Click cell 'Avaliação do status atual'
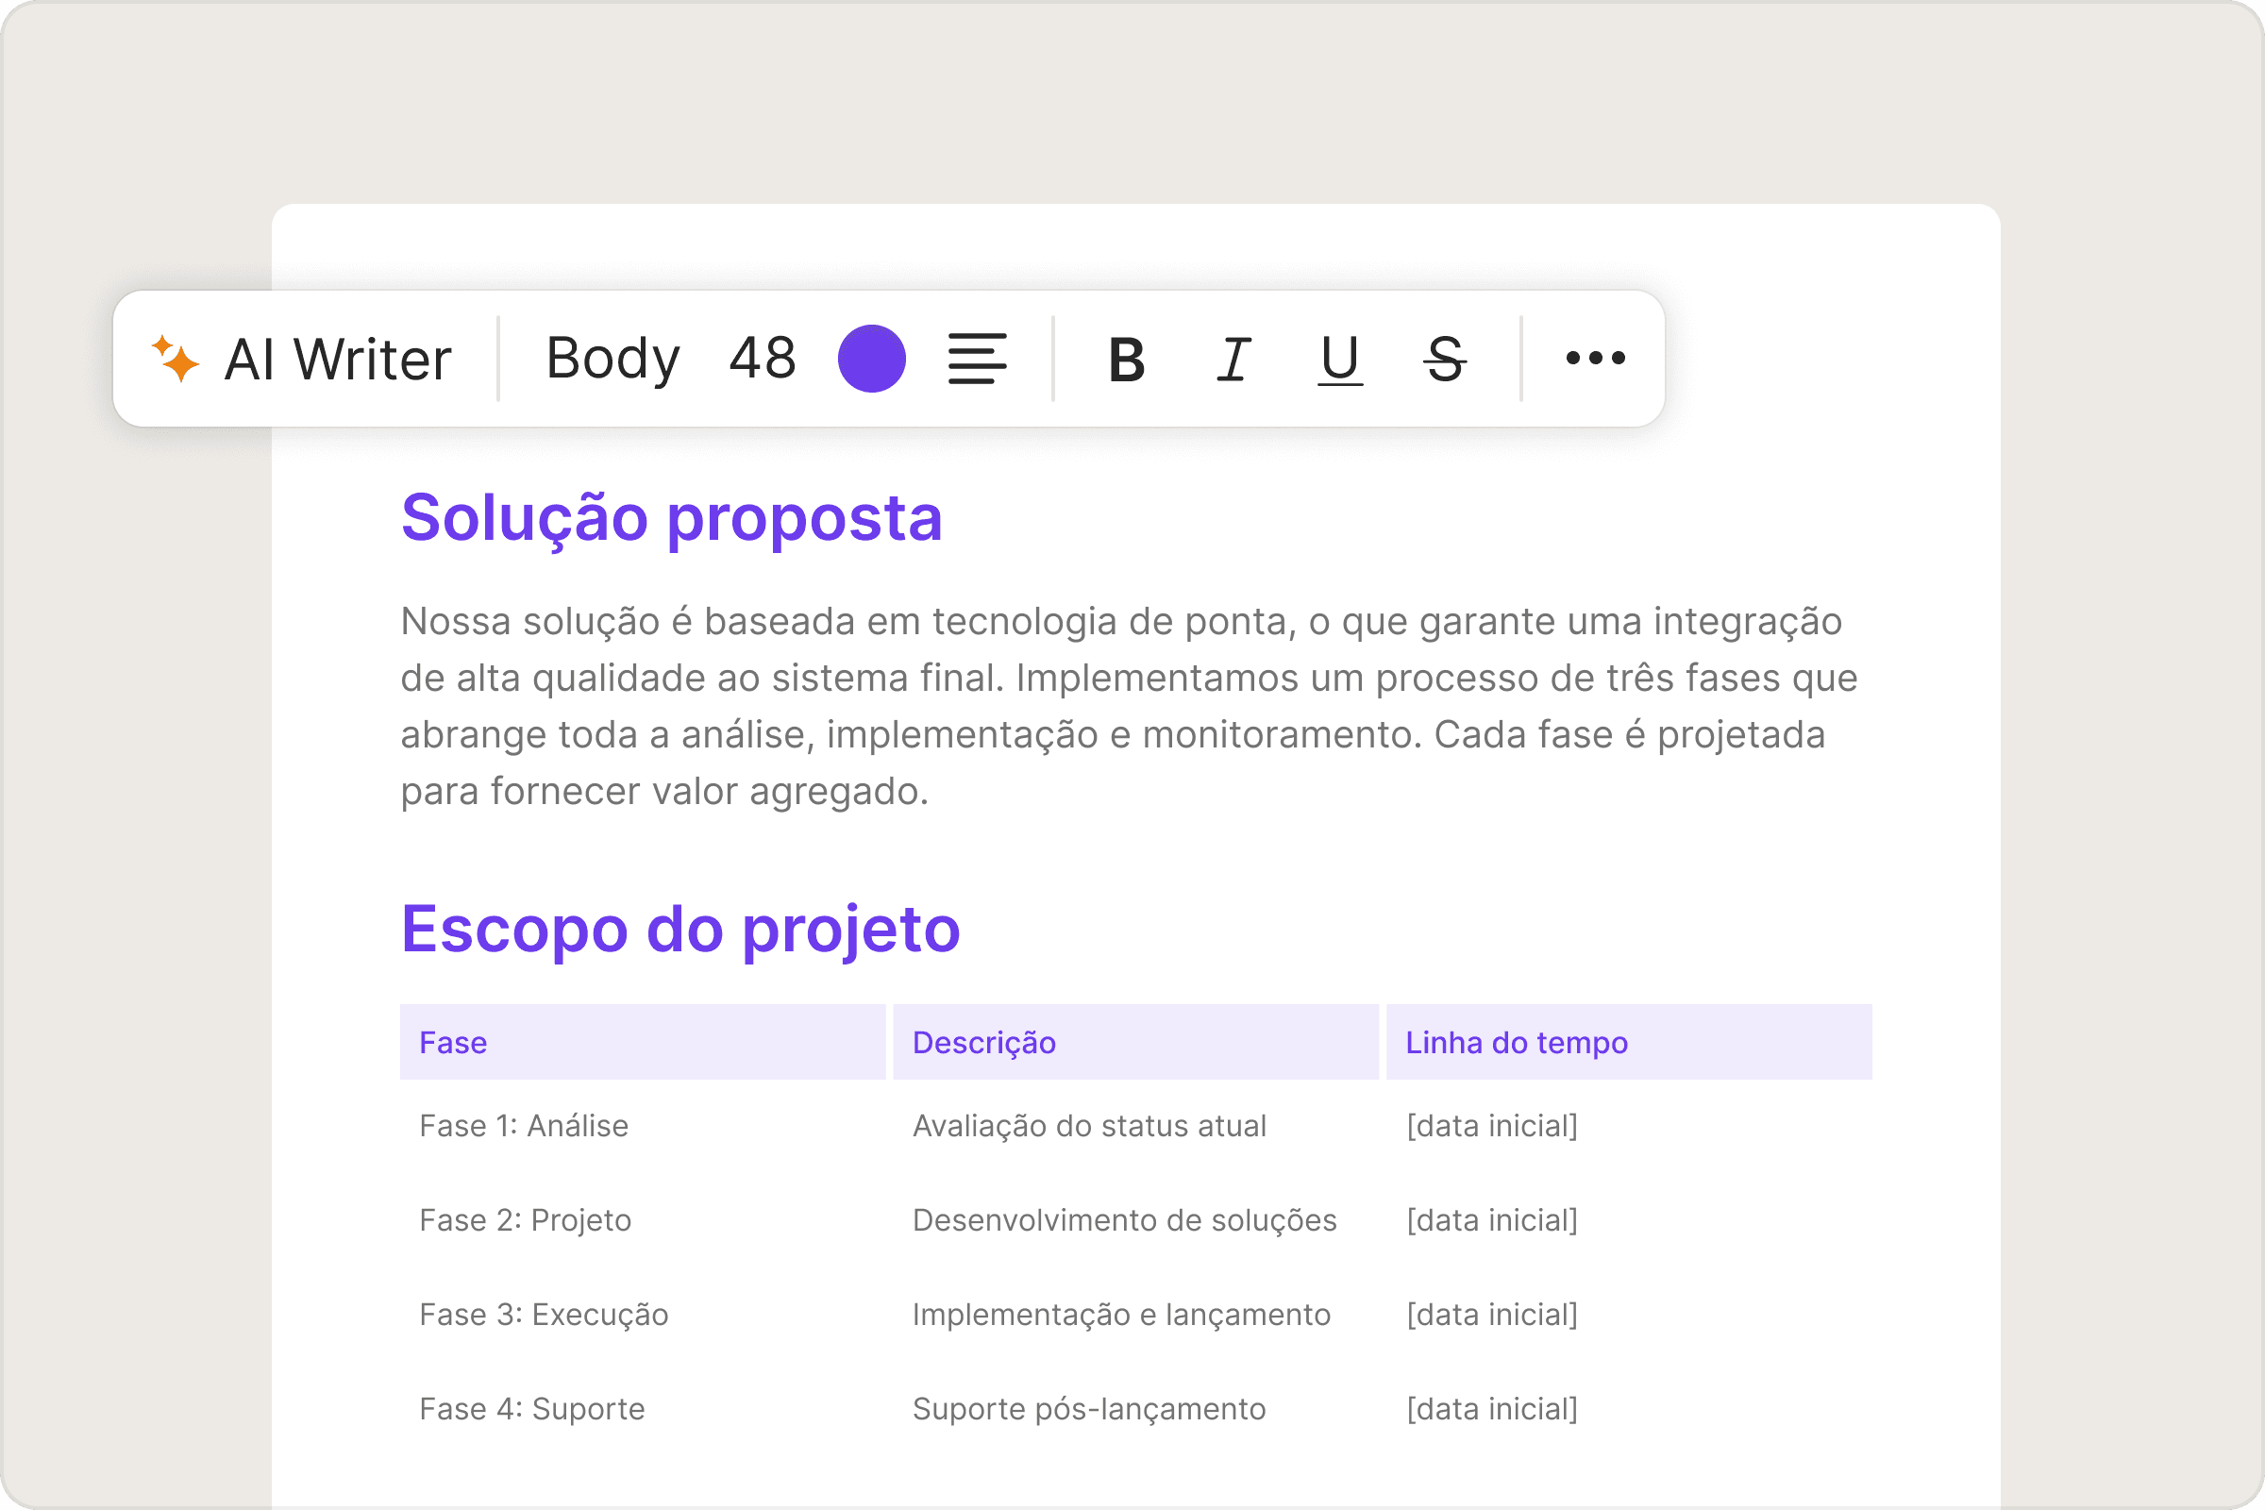The width and height of the screenshot is (2265, 1510). (x=1089, y=1126)
